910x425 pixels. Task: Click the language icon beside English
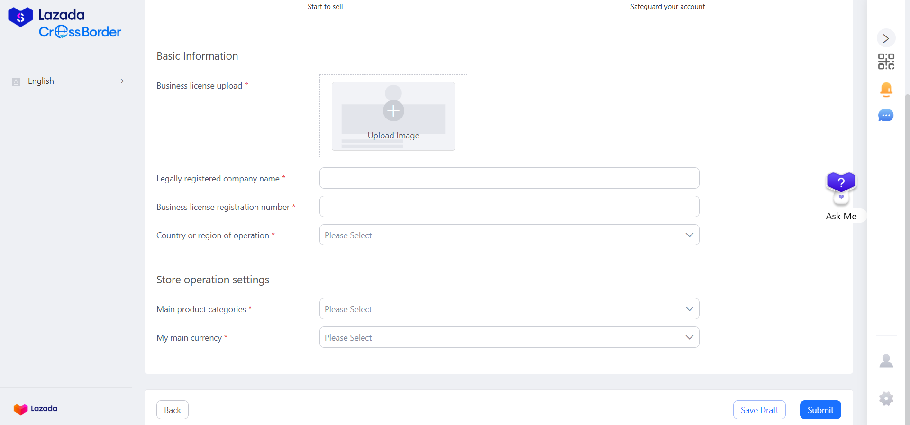16,81
